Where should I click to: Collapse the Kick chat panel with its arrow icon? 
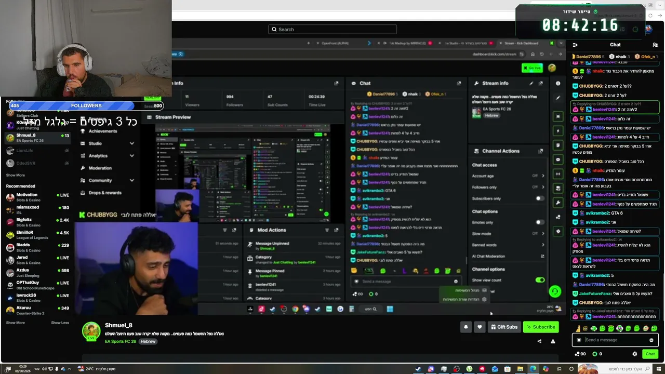click(575, 45)
